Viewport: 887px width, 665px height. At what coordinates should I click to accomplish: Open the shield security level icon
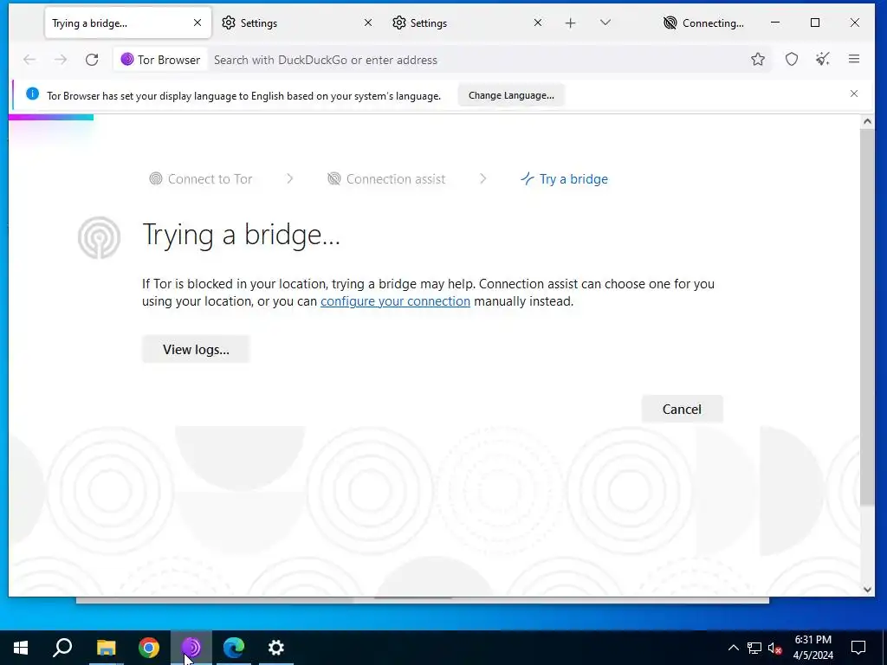(792, 60)
